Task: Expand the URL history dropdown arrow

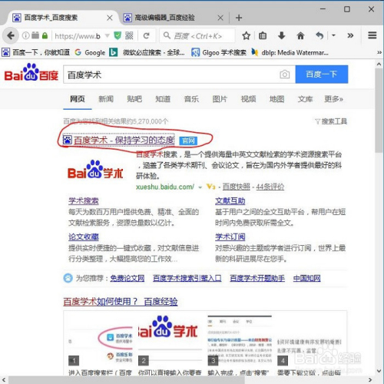Action: pos(108,35)
